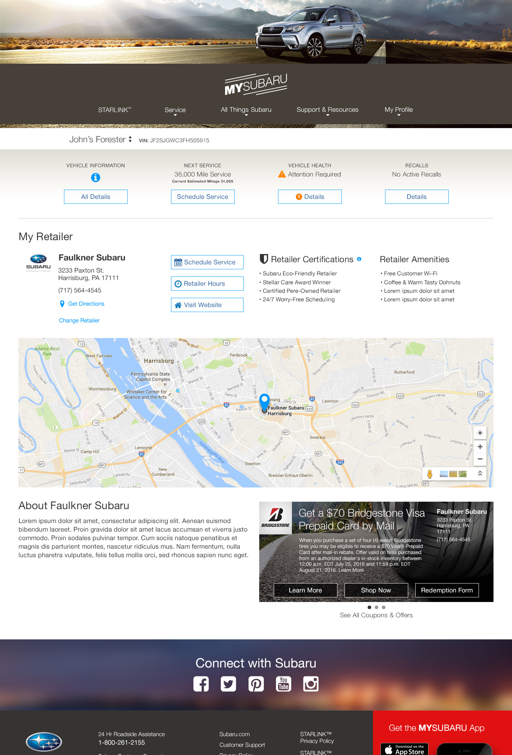
Task: Select third coupon carousel dot
Action: (384, 607)
